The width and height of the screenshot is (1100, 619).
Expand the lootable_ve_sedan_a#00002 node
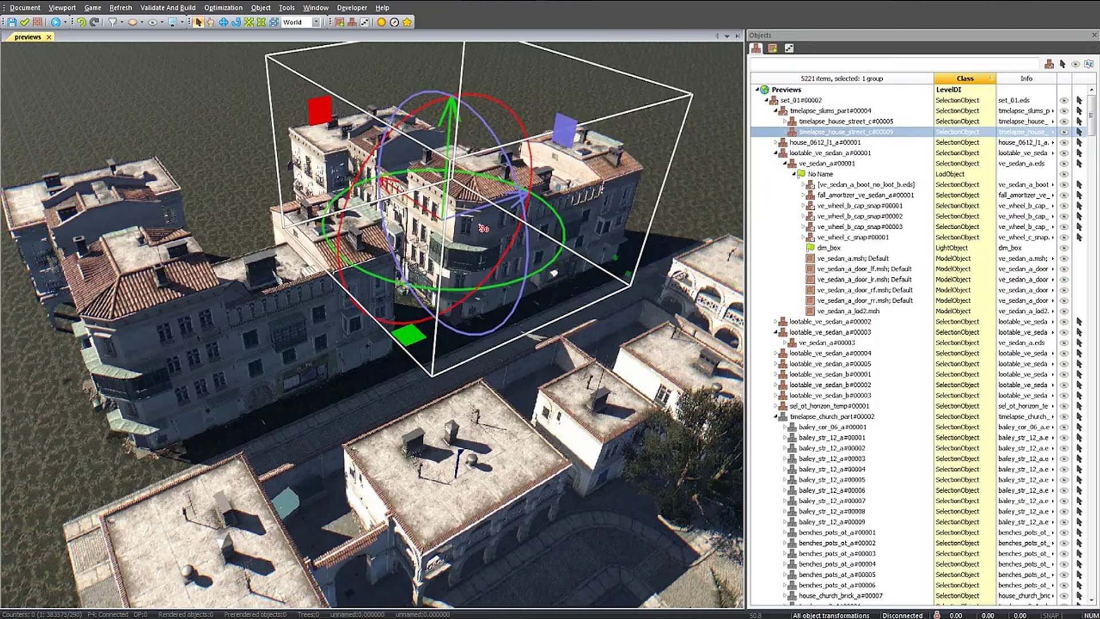pyautogui.click(x=776, y=322)
